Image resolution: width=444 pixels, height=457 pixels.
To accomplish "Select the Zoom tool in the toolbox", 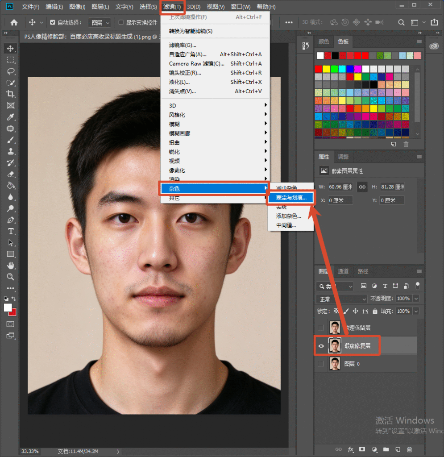I will tap(11, 277).
